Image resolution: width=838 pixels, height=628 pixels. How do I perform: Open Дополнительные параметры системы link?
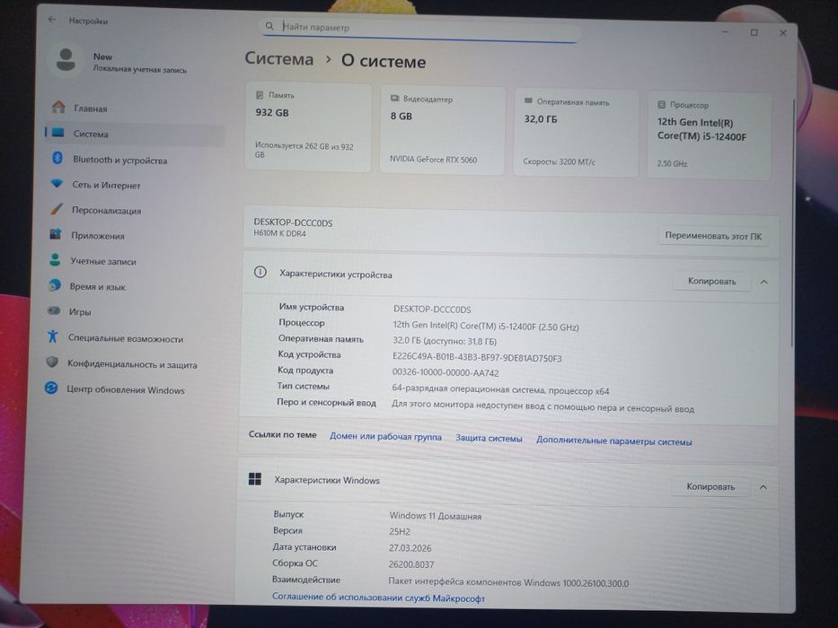coord(613,441)
